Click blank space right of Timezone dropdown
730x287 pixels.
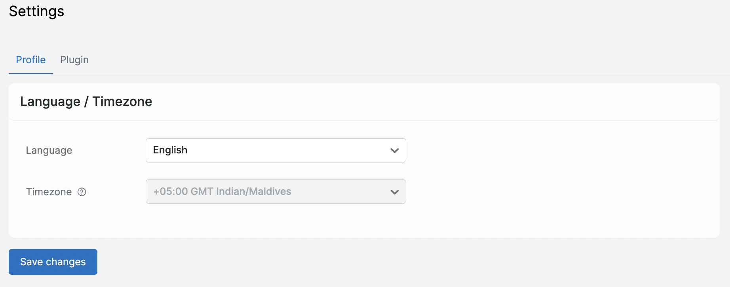[554, 192]
